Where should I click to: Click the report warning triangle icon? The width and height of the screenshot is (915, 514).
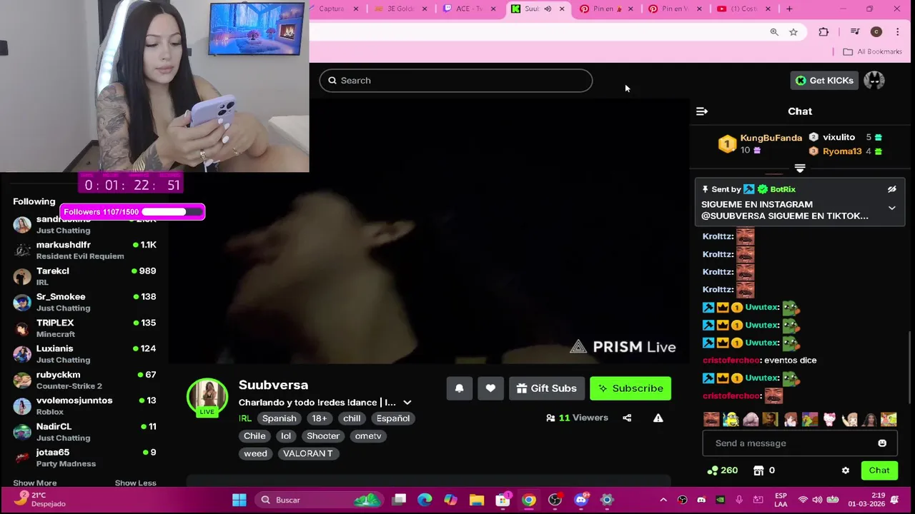(x=658, y=418)
